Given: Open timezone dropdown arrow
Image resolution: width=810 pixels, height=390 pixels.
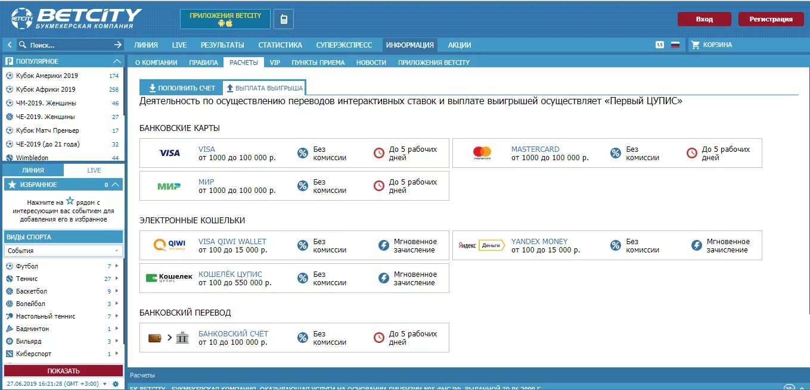Looking at the screenshot, I should pyautogui.click(x=105, y=384).
